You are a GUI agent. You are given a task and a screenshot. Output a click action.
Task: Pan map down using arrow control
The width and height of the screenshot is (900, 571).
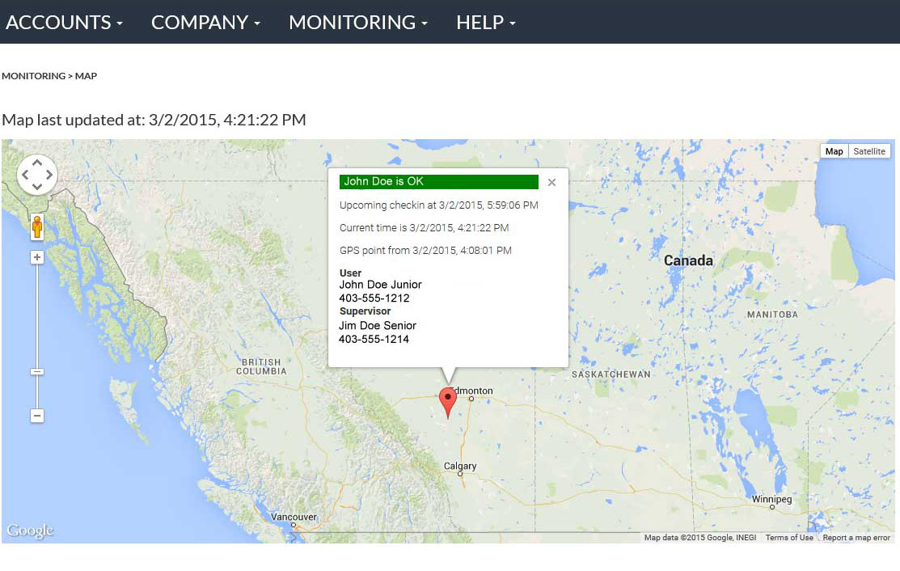point(36,187)
